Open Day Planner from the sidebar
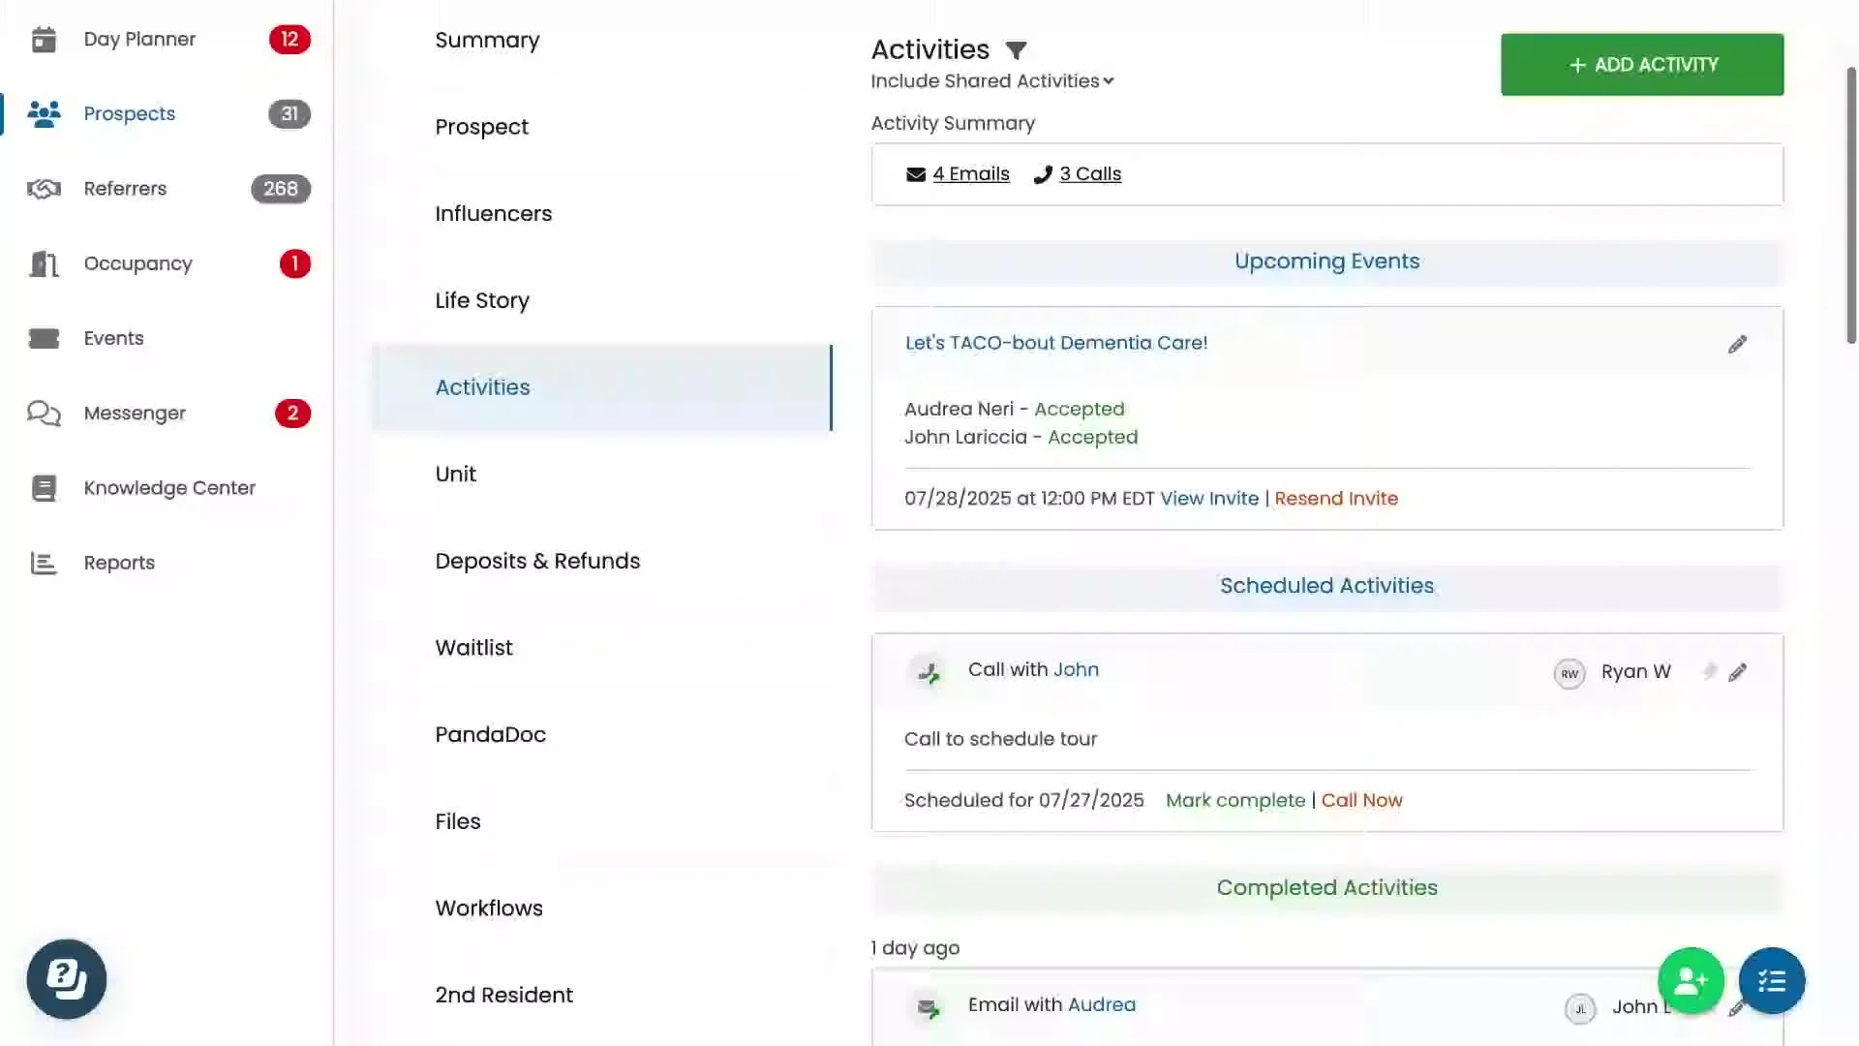 tap(139, 40)
